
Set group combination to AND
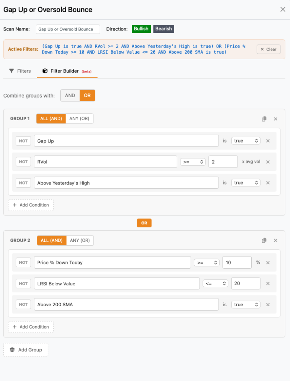(70, 96)
